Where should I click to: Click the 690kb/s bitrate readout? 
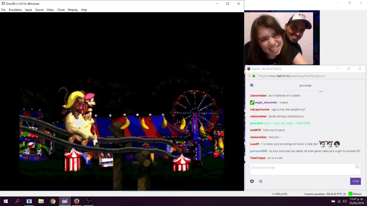357,194
